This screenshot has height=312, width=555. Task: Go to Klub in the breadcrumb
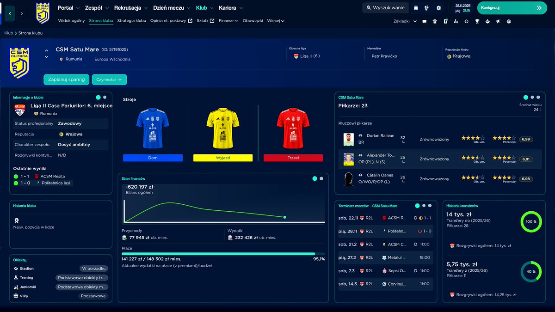point(9,33)
